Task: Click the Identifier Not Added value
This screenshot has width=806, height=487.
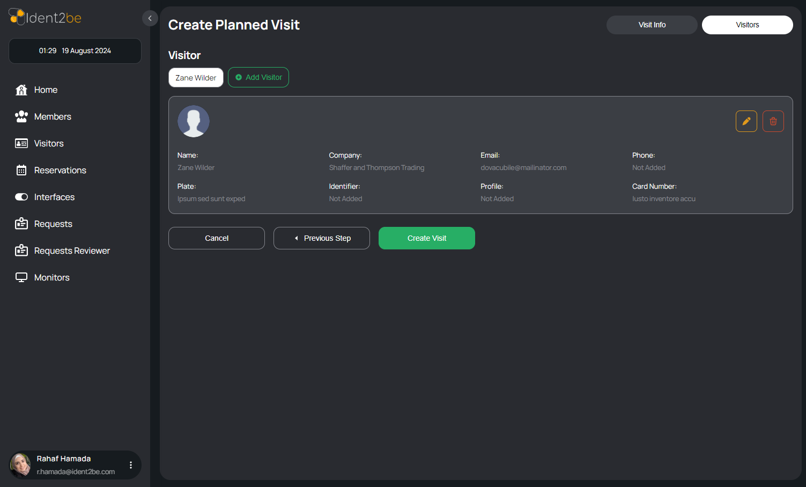Action: pos(345,199)
